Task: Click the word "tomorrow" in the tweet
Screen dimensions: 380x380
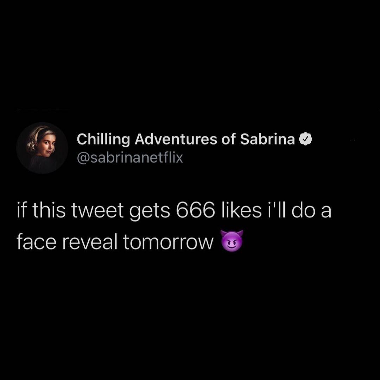Action: coord(169,242)
